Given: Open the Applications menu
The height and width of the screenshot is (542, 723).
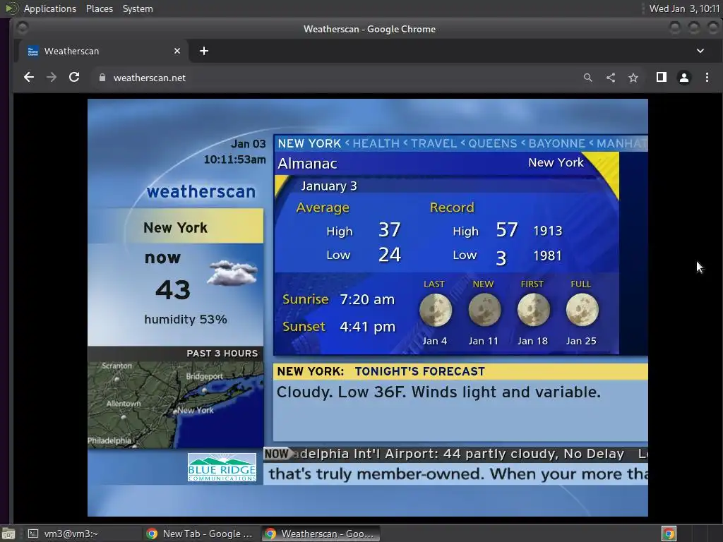Looking at the screenshot, I should point(50,8).
